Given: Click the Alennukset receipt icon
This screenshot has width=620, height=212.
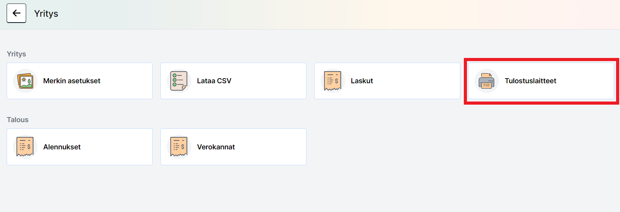Looking at the screenshot, I should point(25,147).
